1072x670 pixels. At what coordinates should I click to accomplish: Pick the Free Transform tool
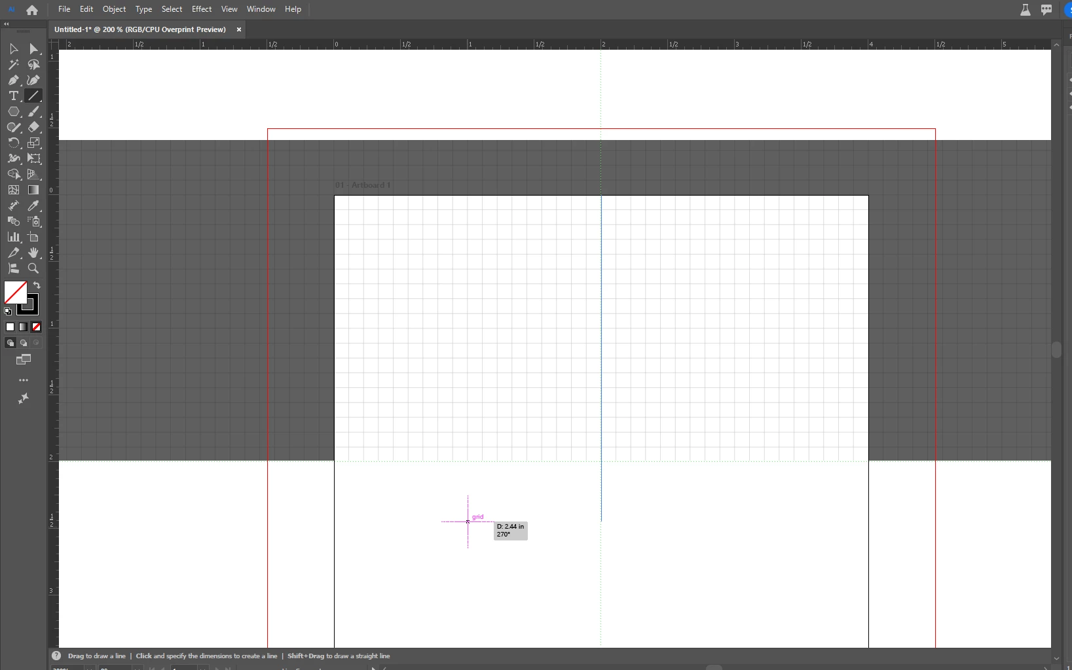coord(33,159)
